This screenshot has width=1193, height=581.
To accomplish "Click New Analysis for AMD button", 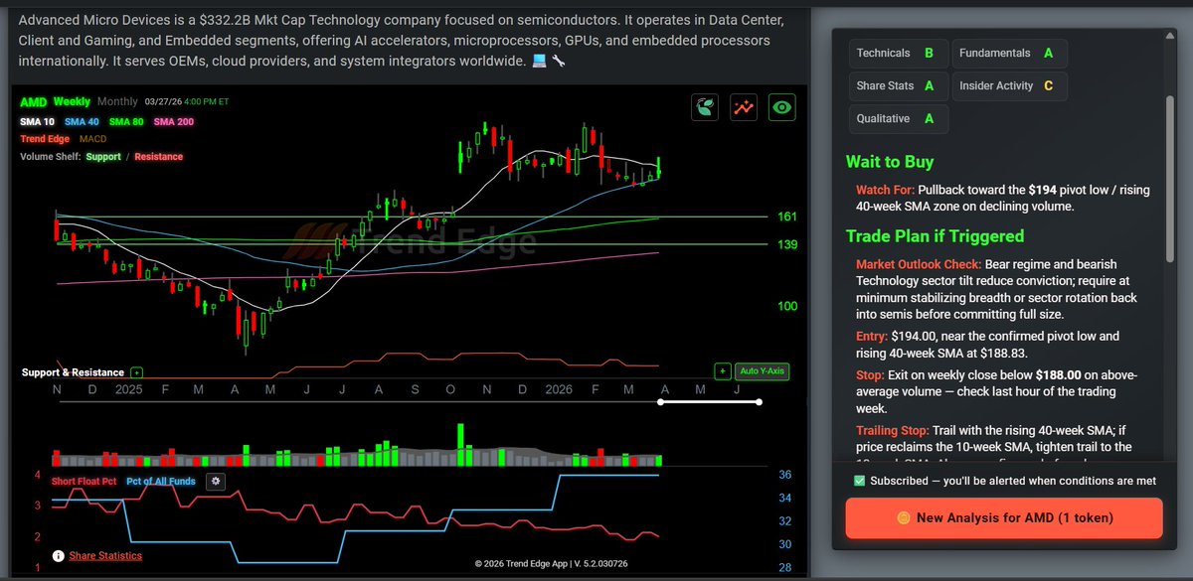I will click(1004, 517).
